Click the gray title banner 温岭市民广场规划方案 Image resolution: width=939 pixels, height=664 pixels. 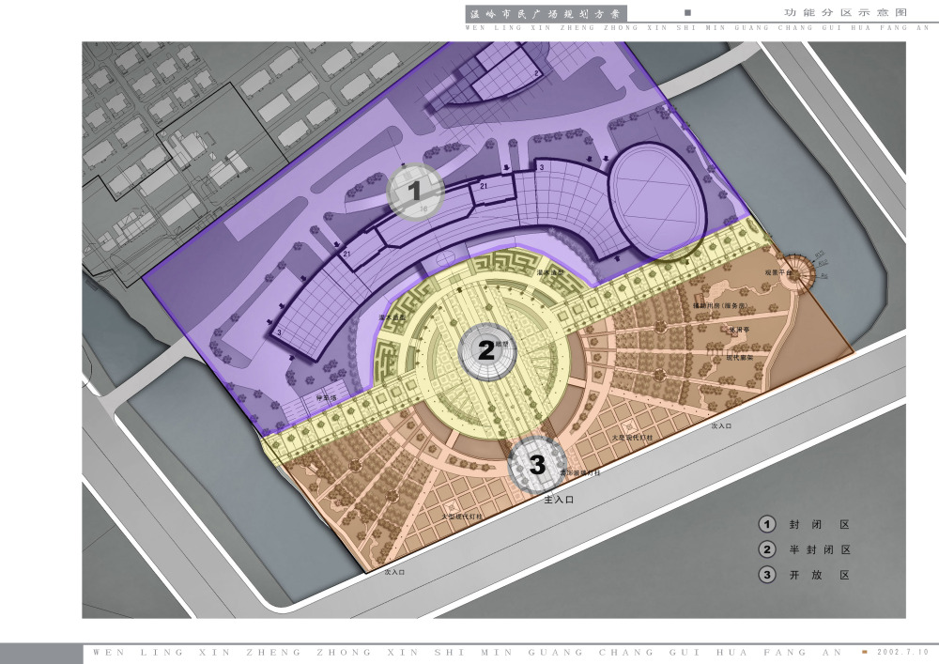[546, 14]
